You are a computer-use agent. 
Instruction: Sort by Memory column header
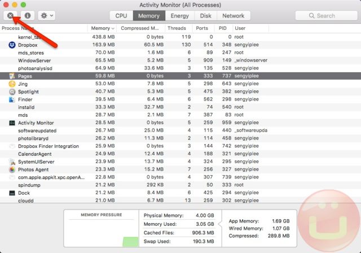pyautogui.click(x=102, y=28)
